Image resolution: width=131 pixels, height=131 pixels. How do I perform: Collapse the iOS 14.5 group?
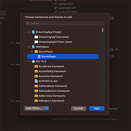[29, 62]
